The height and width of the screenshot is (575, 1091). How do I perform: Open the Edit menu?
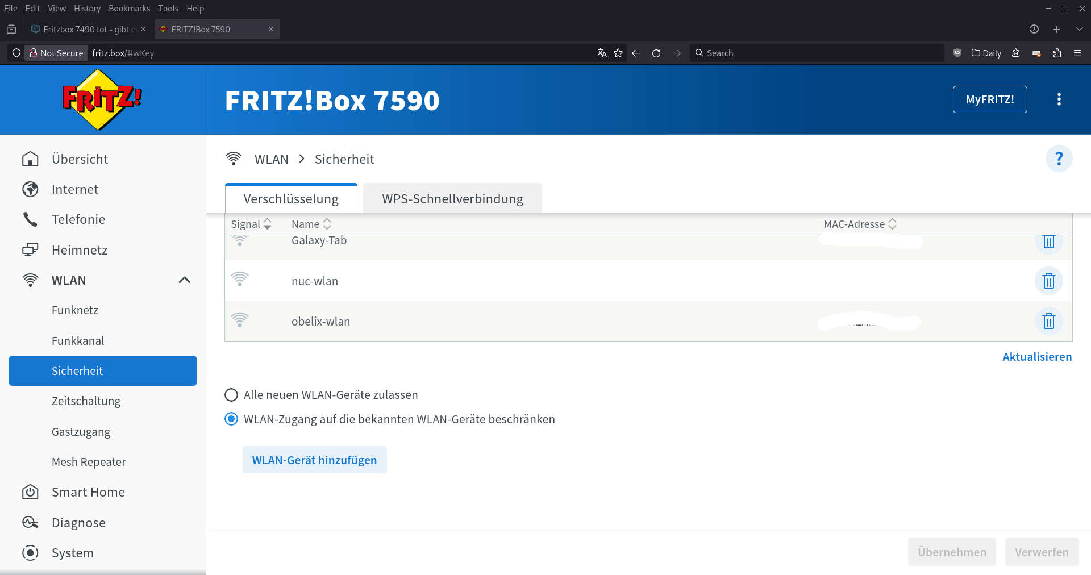(x=32, y=9)
